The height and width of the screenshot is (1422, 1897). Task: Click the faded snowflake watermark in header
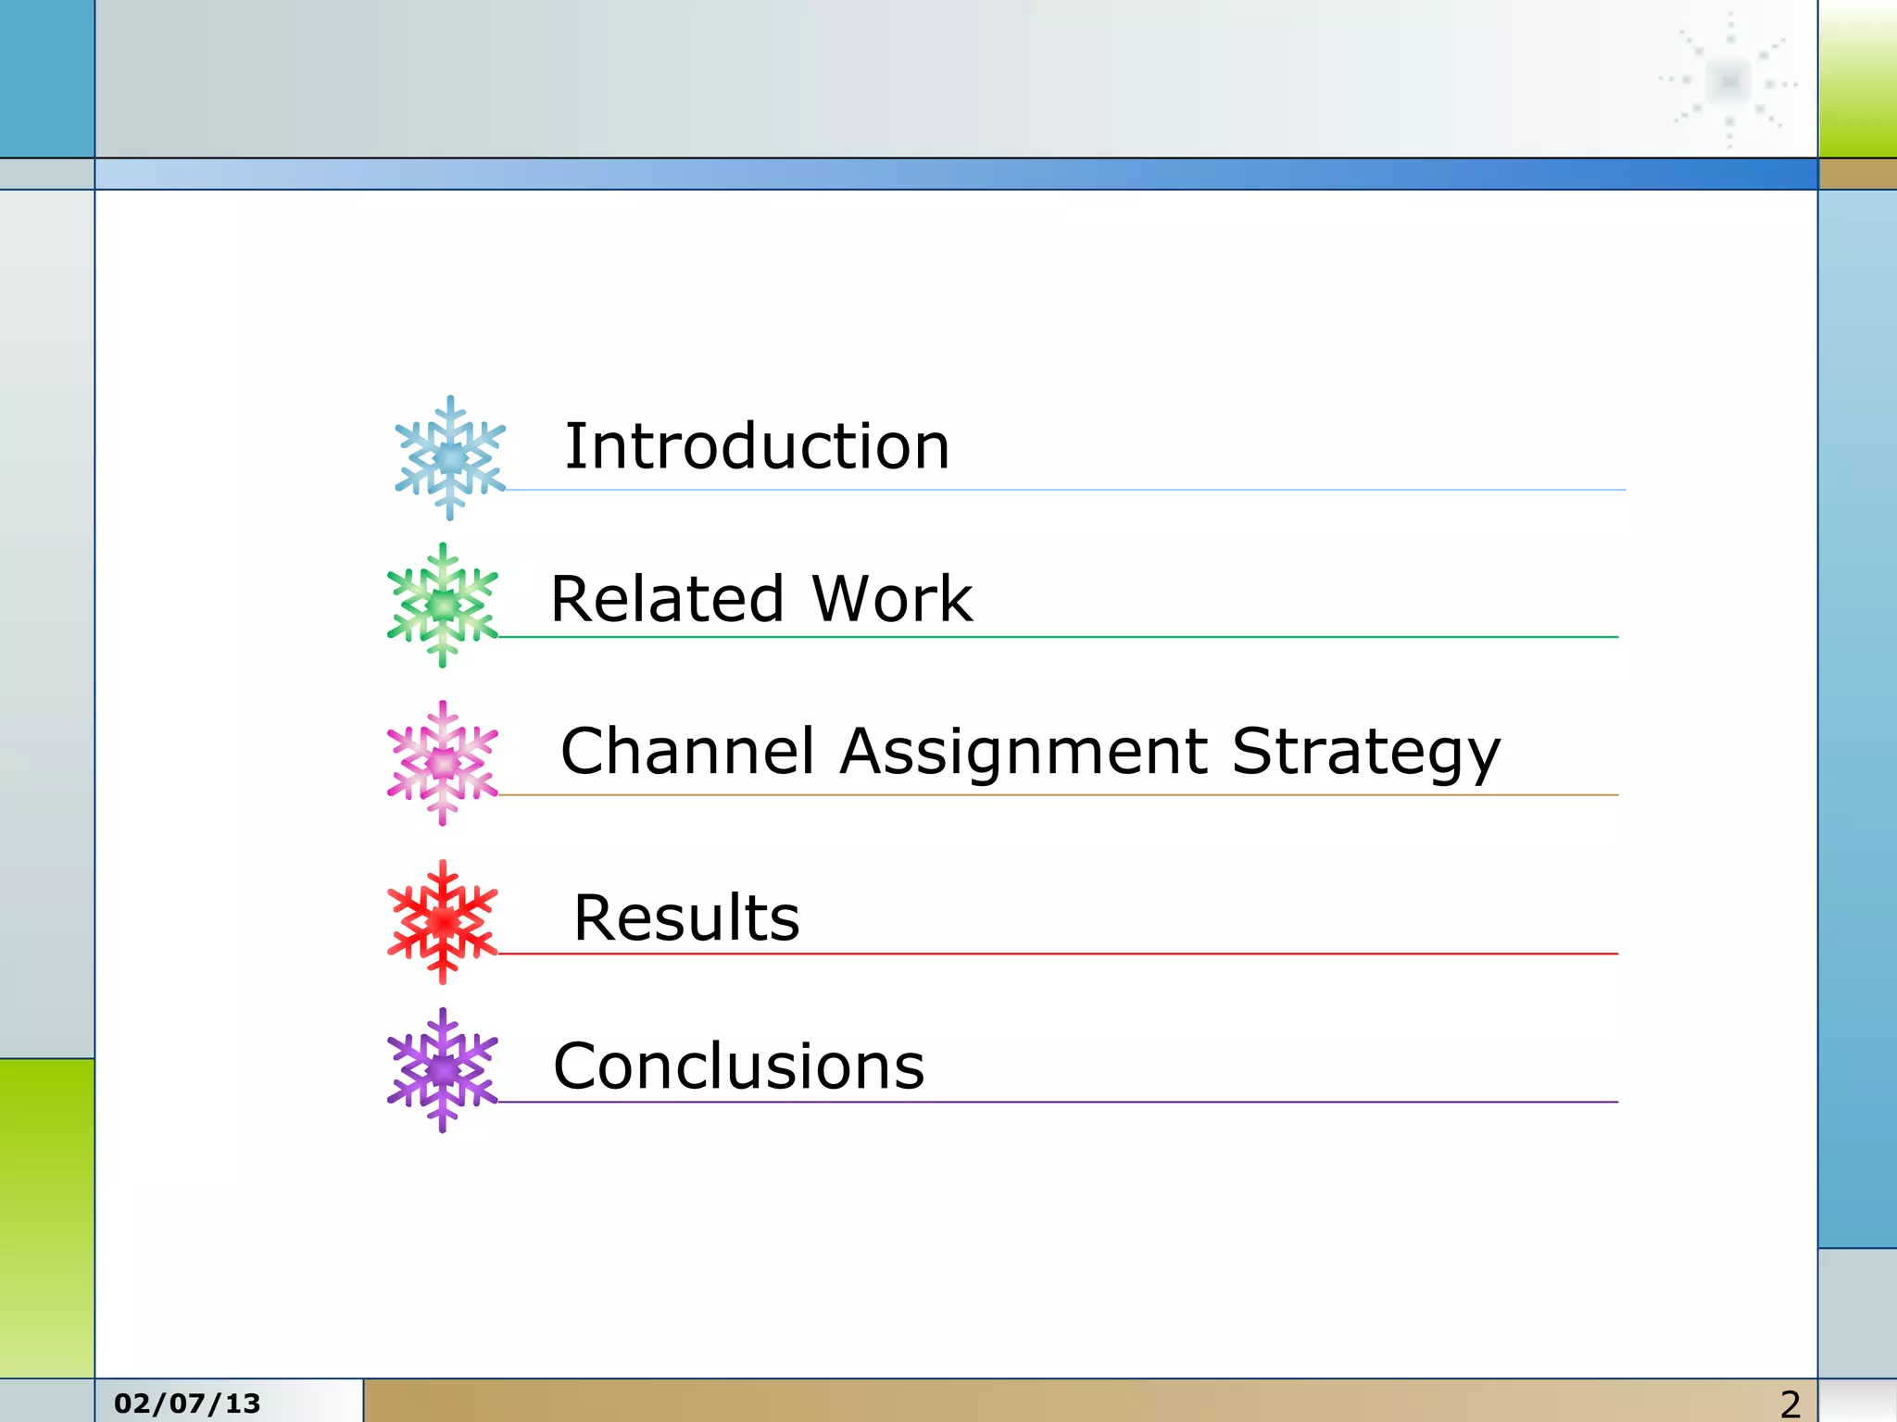pos(1728,81)
